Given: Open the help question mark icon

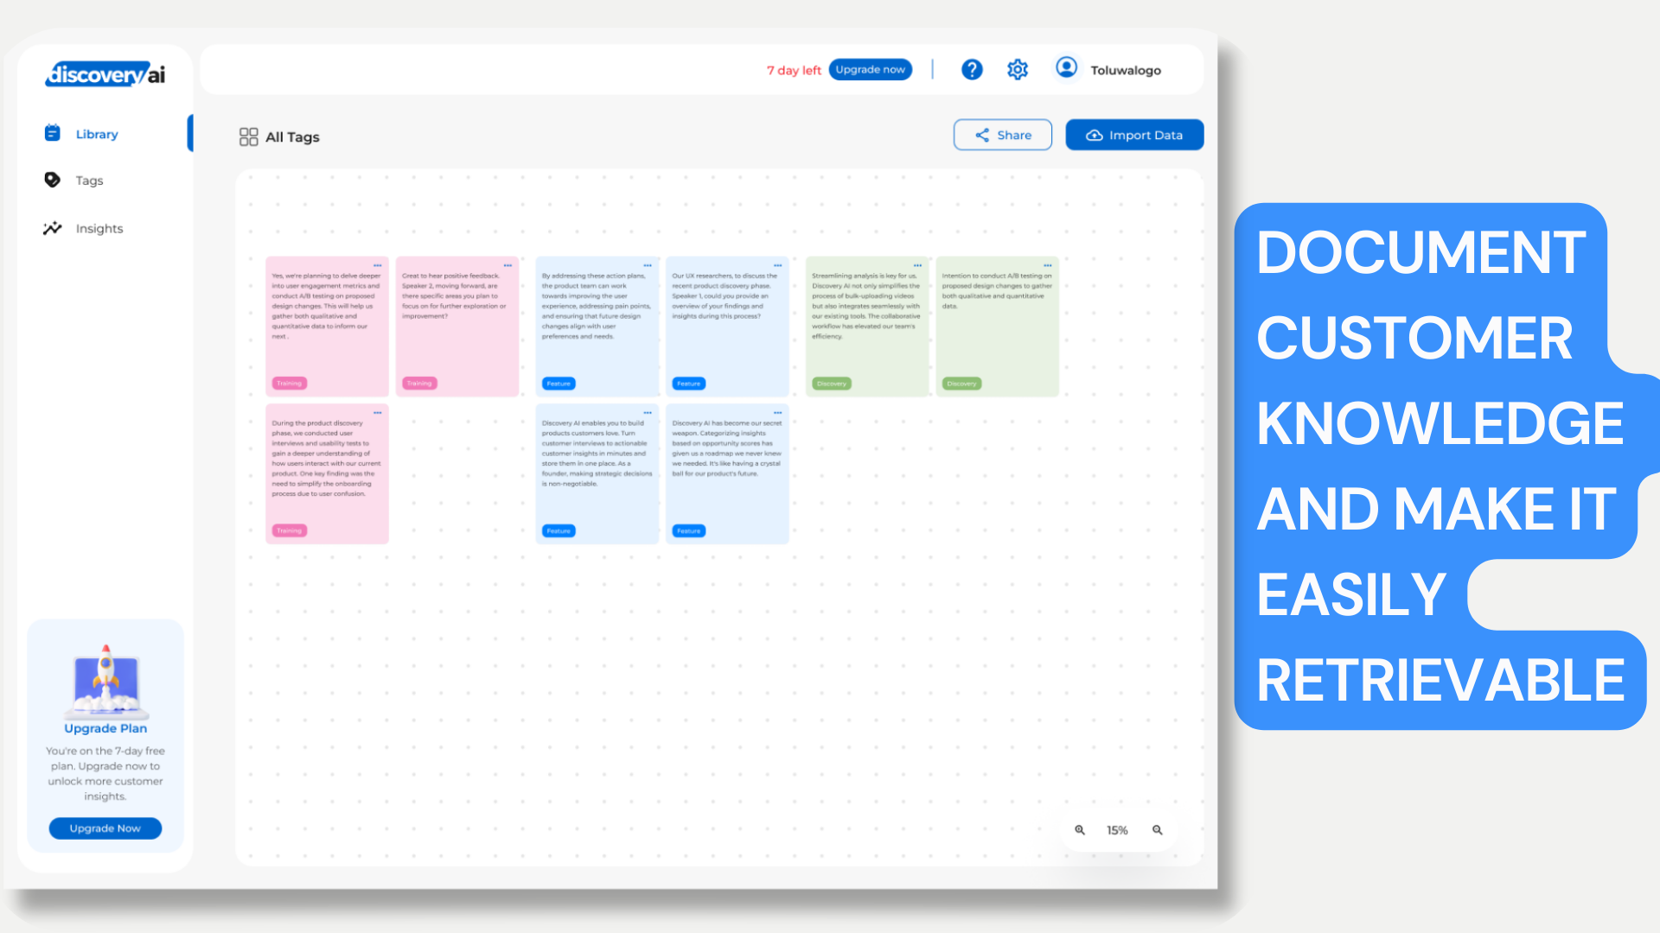Looking at the screenshot, I should point(972,70).
